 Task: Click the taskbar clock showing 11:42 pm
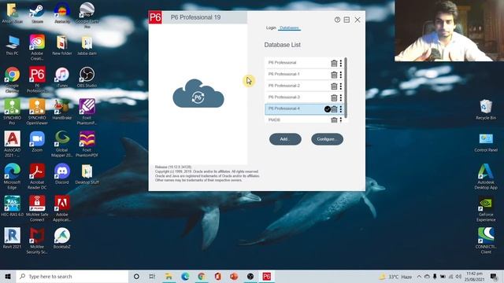coord(474,276)
